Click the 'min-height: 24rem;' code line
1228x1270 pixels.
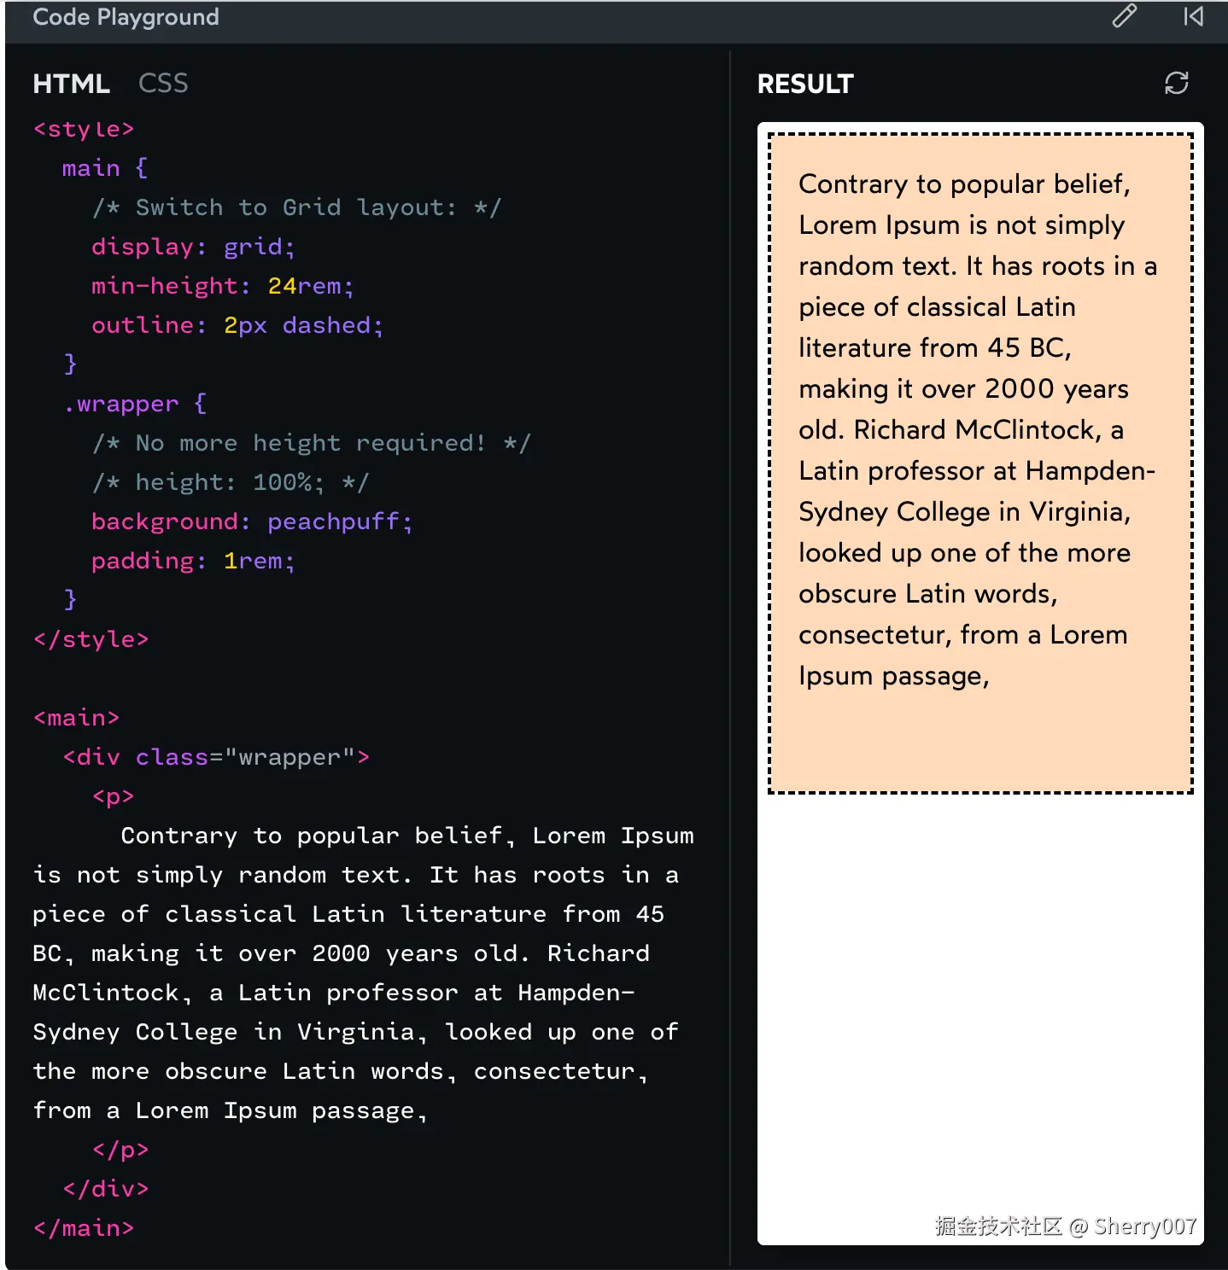coord(222,286)
